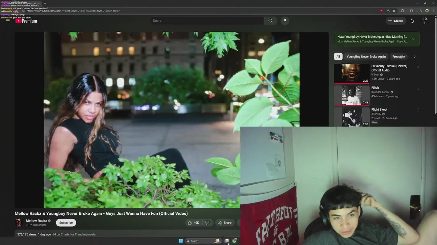Open the FEAR. video title
Viewport: 437px width, 245px height.
click(375, 88)
